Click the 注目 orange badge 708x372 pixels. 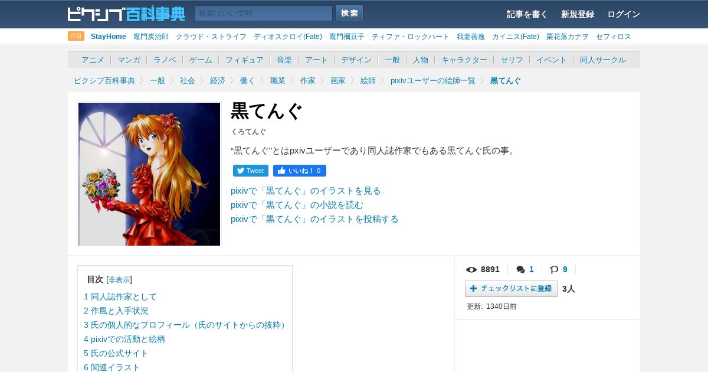point(76,36)
